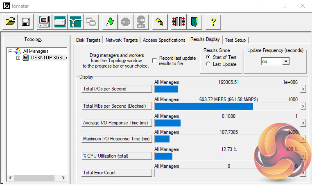Switch to the Disk Targets tab
The image size is (312, 185).
pos(88,40)
